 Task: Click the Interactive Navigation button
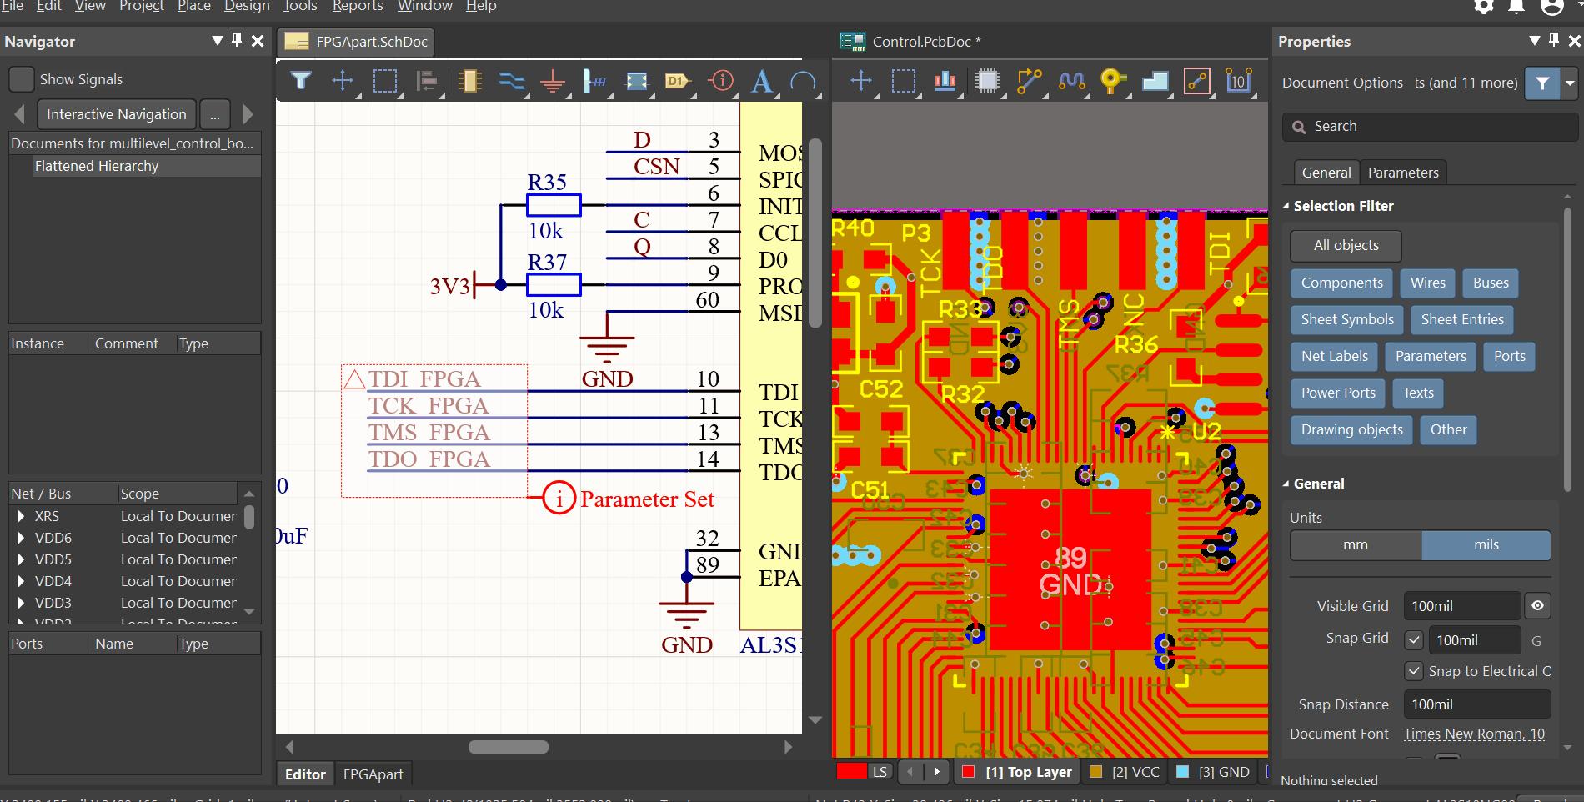click(x=116, y=114)
